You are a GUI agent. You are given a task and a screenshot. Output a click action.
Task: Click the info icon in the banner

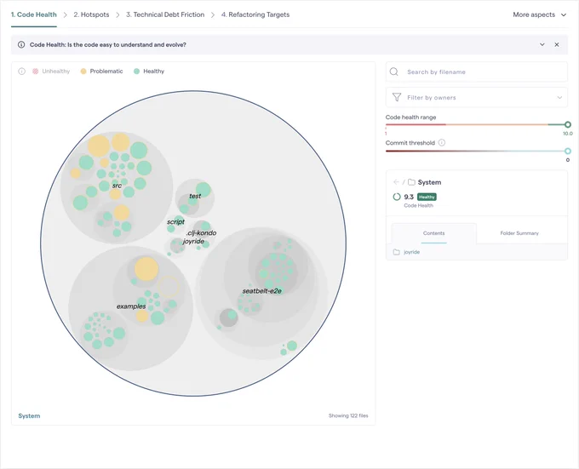pos(21,44)
